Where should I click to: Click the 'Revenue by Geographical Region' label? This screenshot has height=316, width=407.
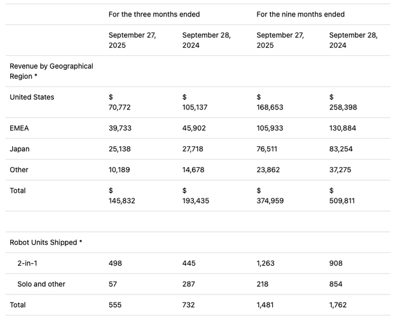(52, 71)
